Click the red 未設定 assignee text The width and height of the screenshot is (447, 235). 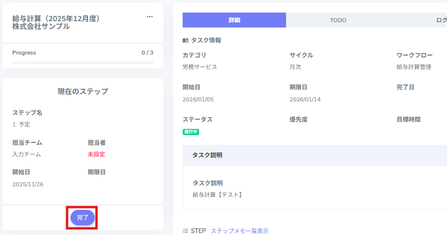click(x=96, y=154)
